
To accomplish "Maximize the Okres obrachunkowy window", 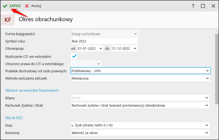I will pos(203,6).
